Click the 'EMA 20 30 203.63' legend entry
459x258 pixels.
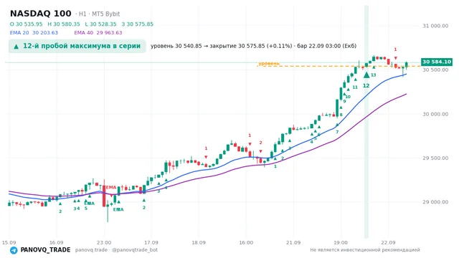click(x=34, y=33)
